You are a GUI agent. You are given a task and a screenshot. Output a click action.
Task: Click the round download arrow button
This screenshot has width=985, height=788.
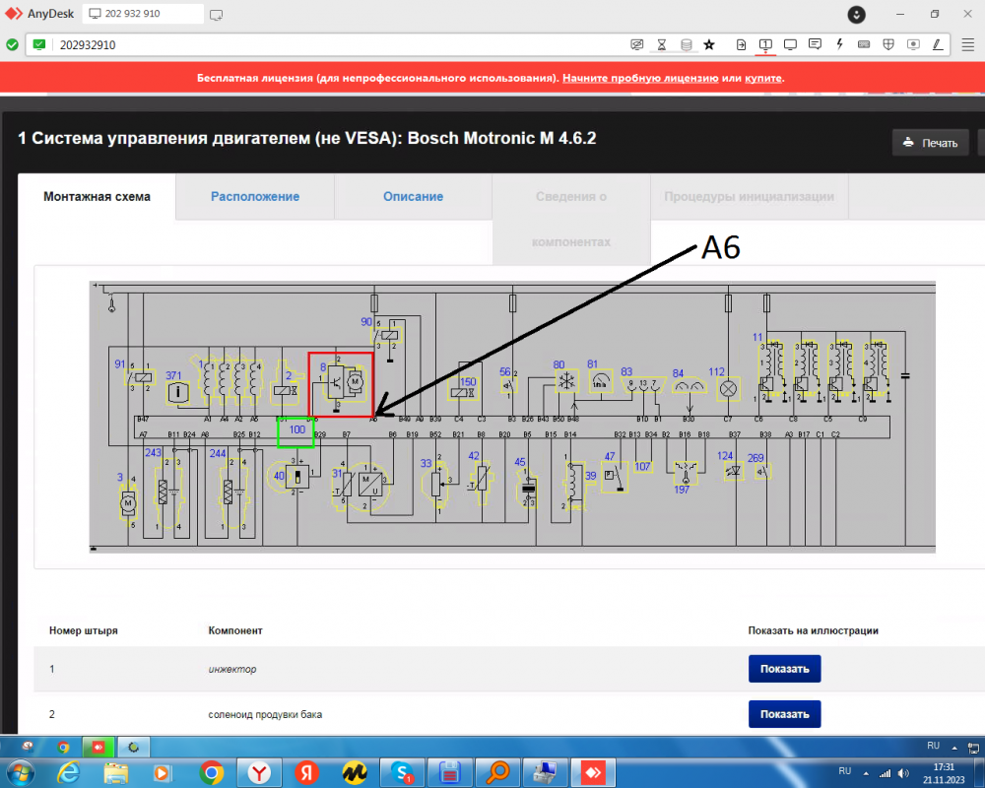[x=857, y=14]
